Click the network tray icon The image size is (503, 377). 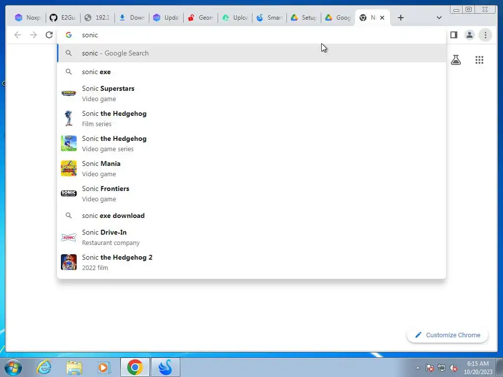pyautogui.click(x=442, y=368)
